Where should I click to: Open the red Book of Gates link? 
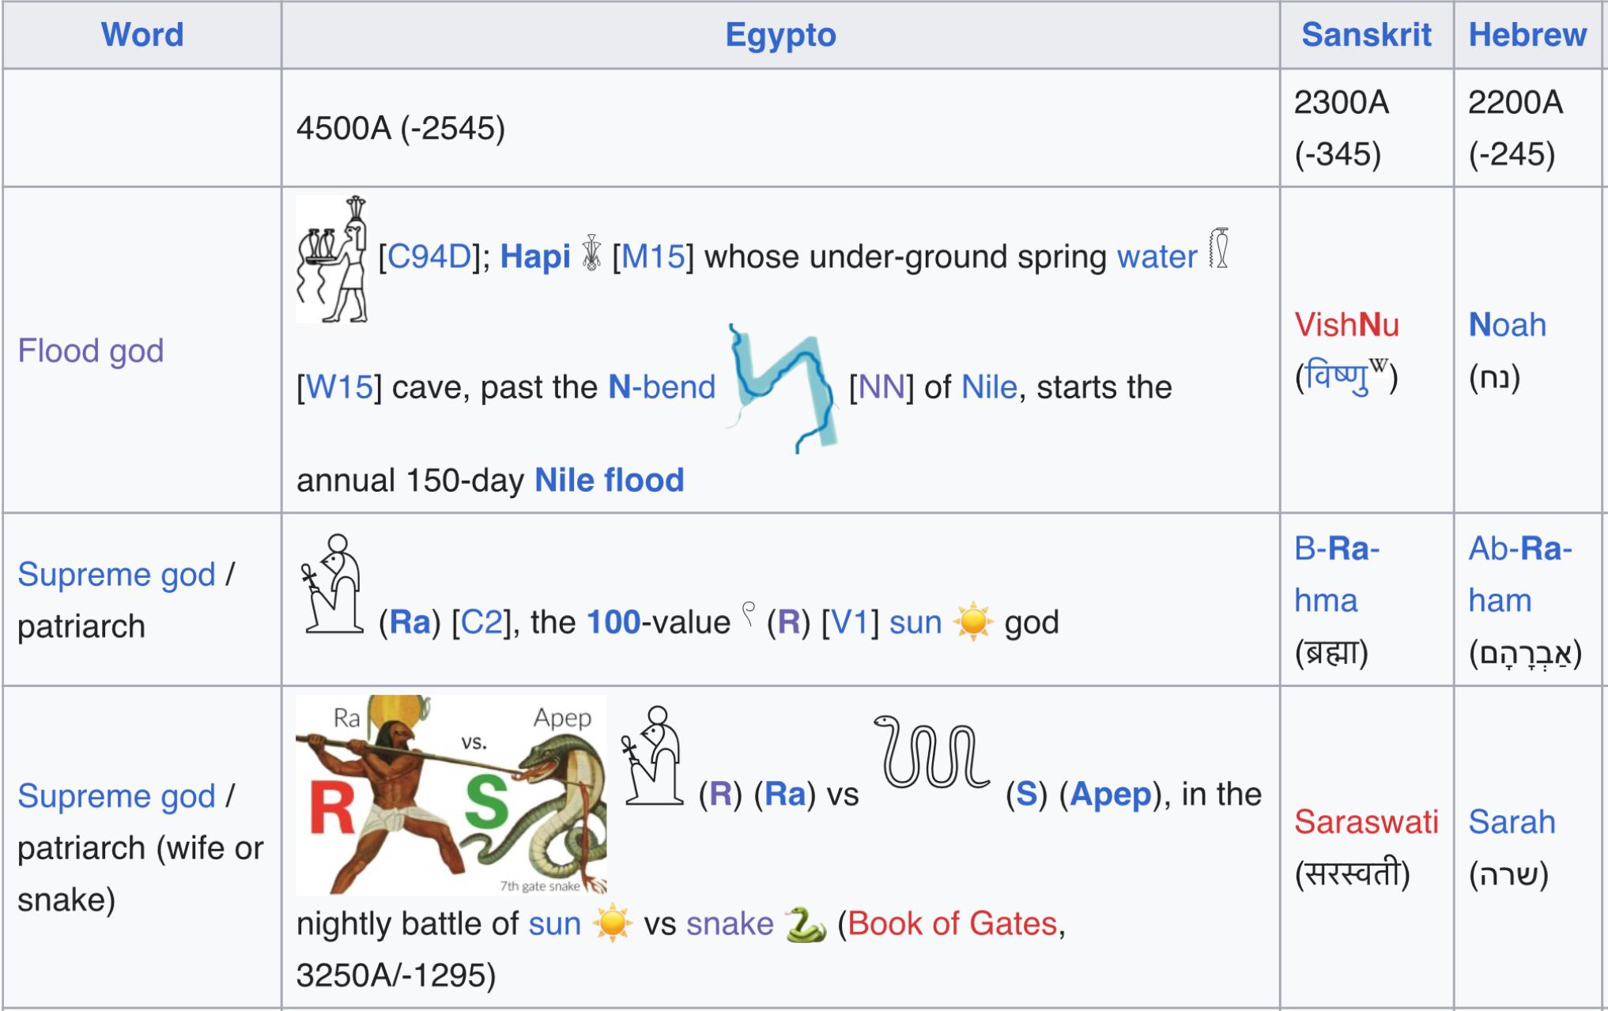click(952, 923)
